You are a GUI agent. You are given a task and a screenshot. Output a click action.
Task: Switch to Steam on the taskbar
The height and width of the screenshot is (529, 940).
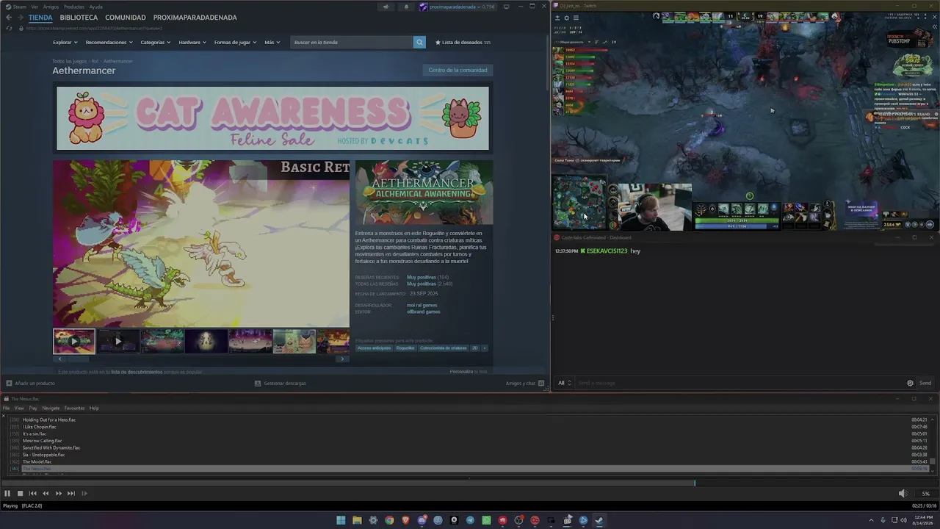click(x=599, y=520)
